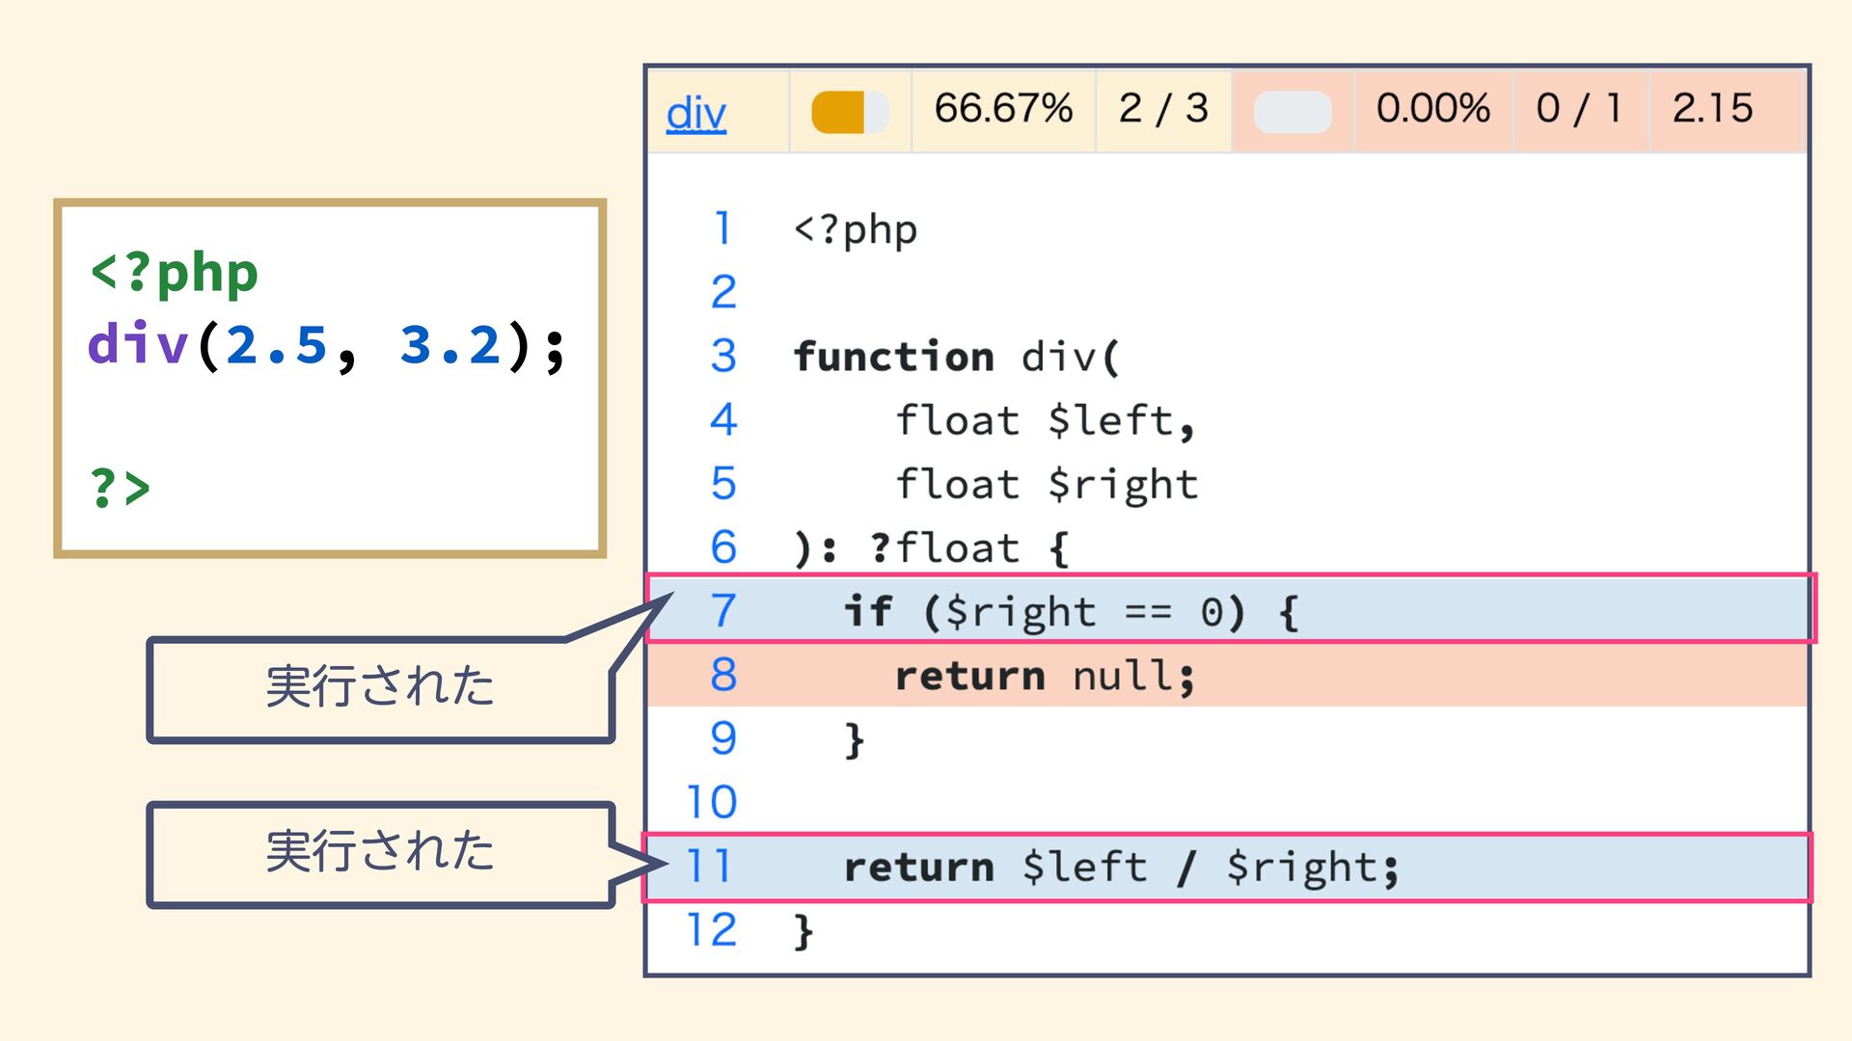Click line number 3 in gutter
The height and width of the screenshot is (1041, 1852).
[x=723, y=356]
